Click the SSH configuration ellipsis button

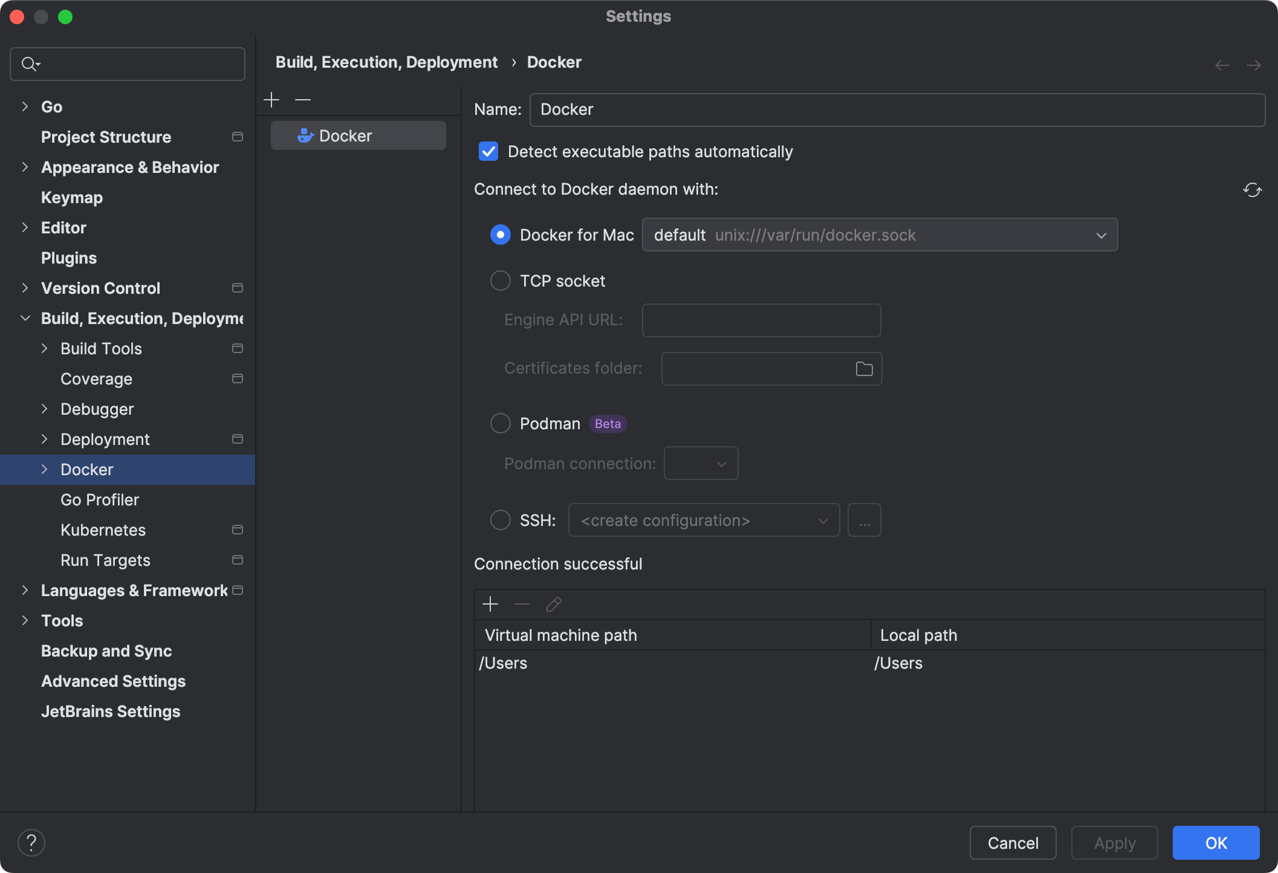864,521
